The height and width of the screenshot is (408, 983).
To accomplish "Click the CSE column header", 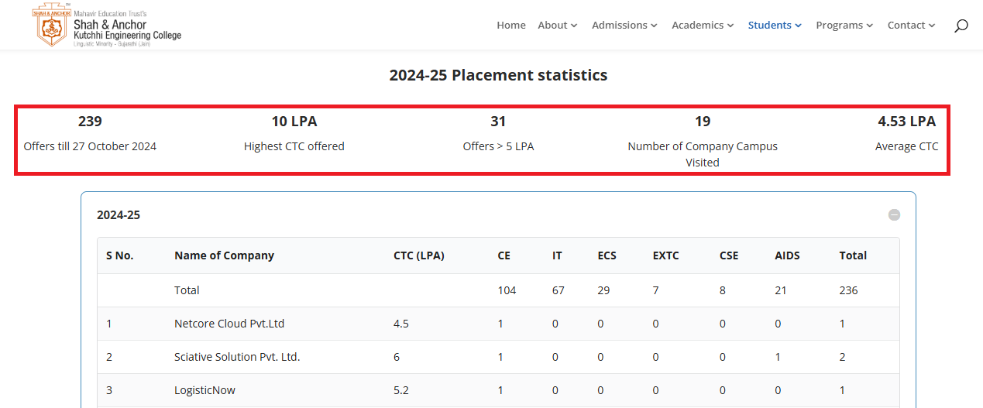I will coord(729,255).
